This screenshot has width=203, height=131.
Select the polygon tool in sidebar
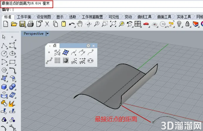4,70
